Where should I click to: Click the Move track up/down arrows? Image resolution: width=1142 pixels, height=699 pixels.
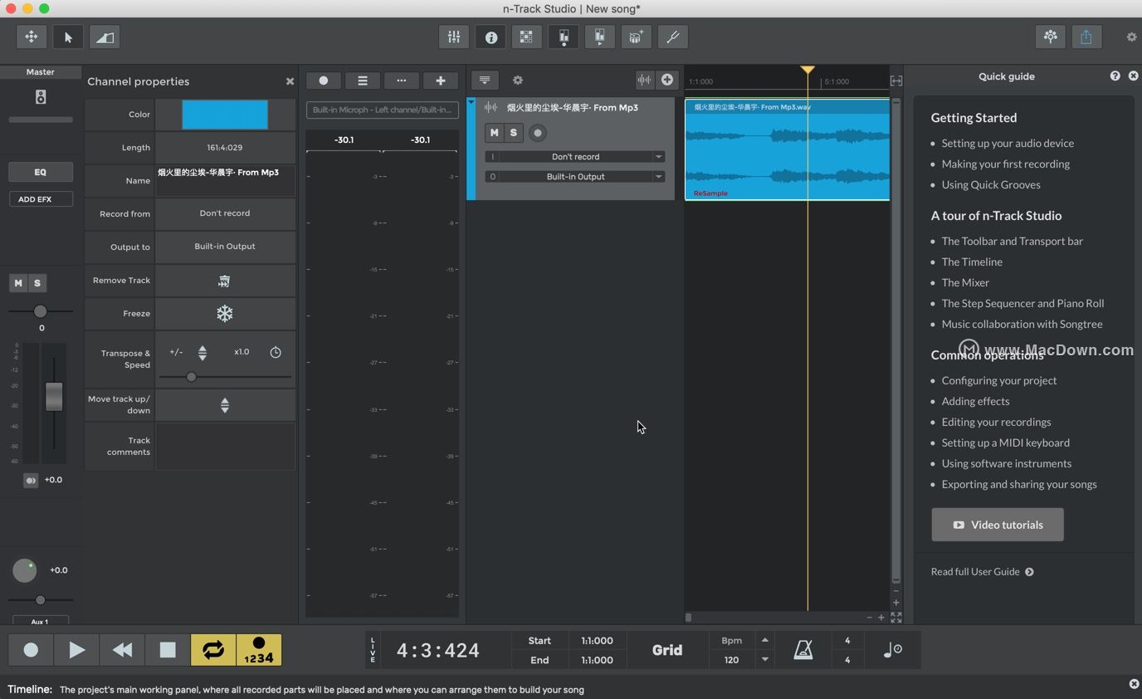coord(225,405)
